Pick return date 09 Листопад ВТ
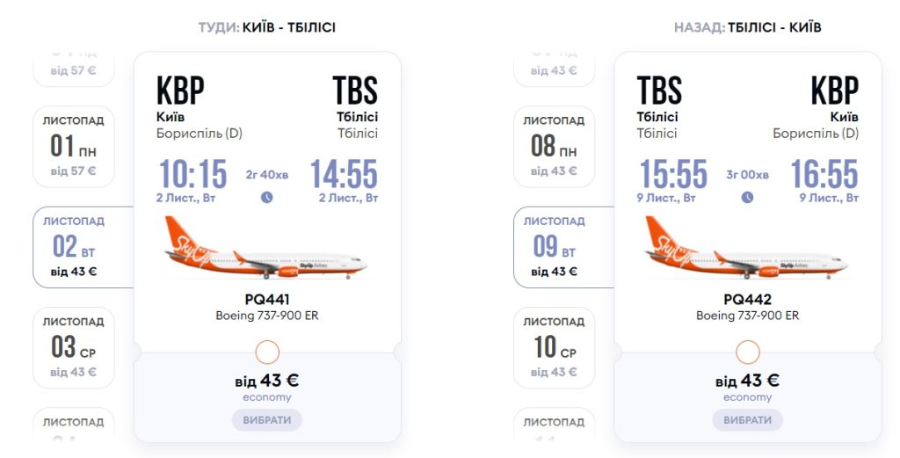The width and height of the screenshot is (900, 458). click(x=555, y=247)
